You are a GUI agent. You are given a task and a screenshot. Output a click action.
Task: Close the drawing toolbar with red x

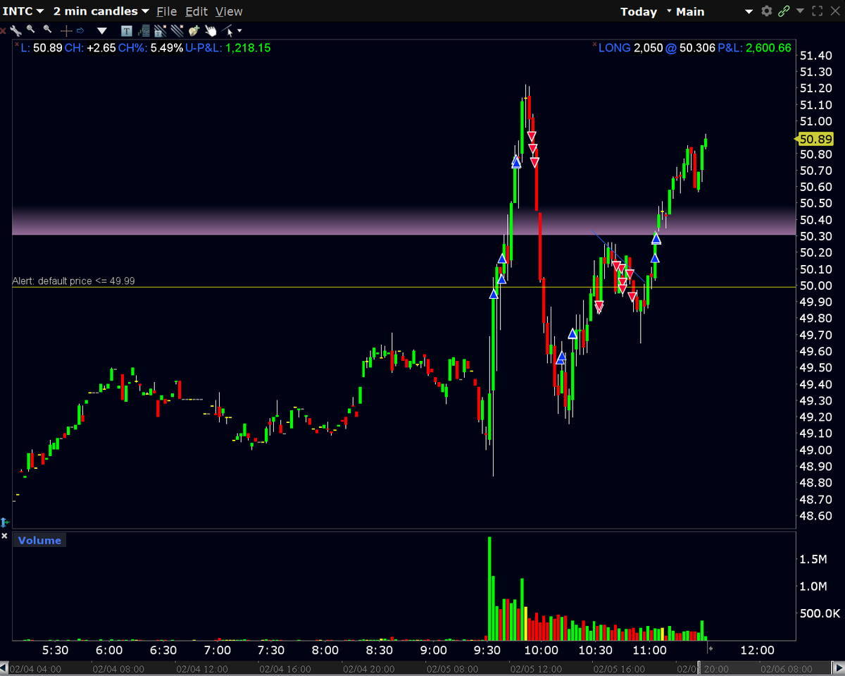(4, 31)
